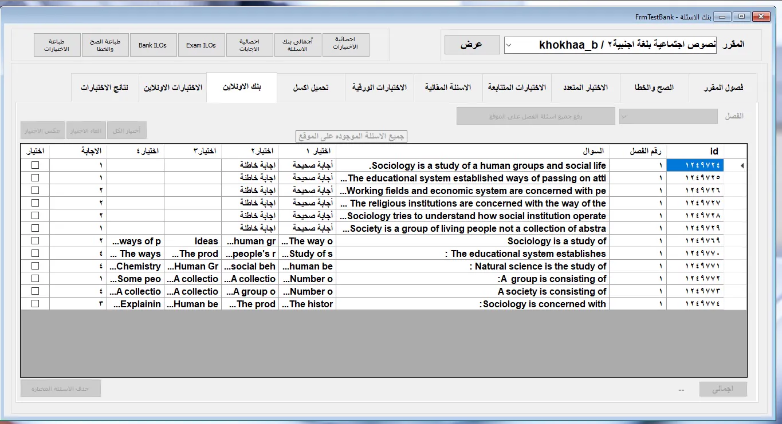Select cell 'Sociology is a study of'
Screen dimensions: 782x424
tap(473, 241)
